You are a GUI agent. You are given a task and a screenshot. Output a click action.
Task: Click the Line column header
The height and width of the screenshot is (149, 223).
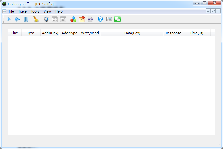15,33
